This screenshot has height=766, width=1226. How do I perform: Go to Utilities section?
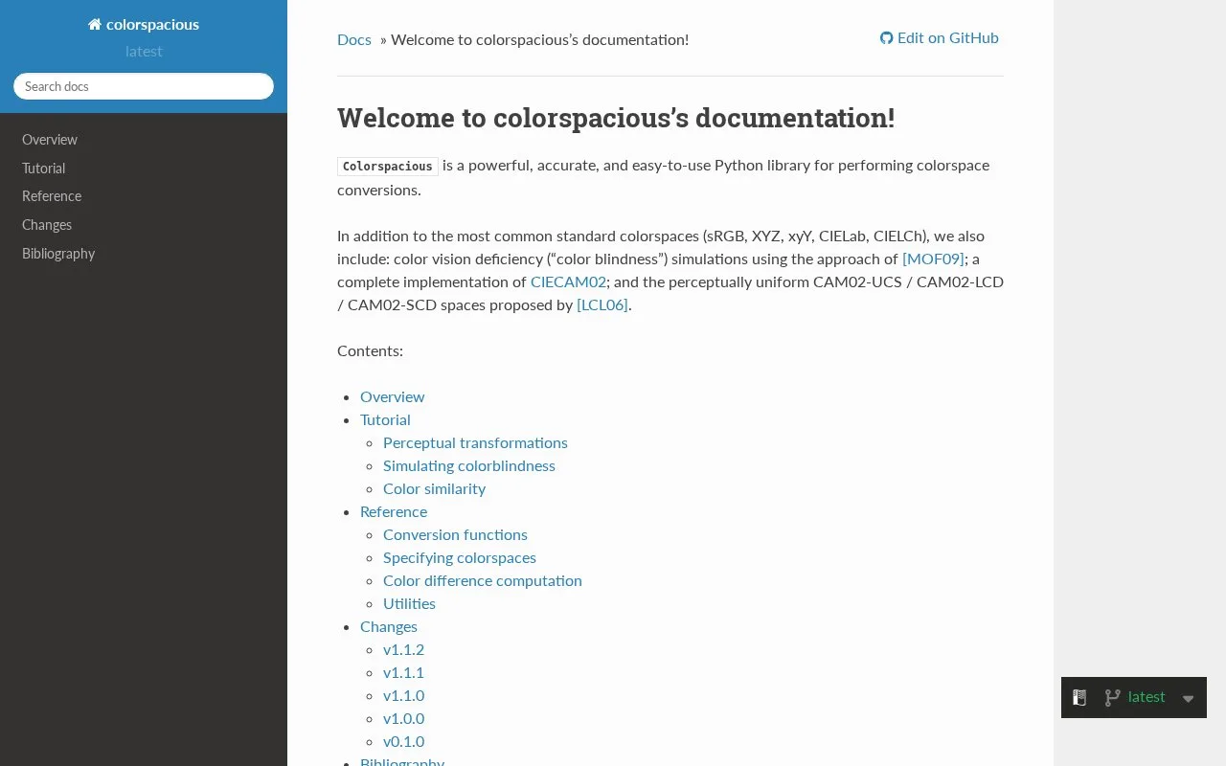410,603
